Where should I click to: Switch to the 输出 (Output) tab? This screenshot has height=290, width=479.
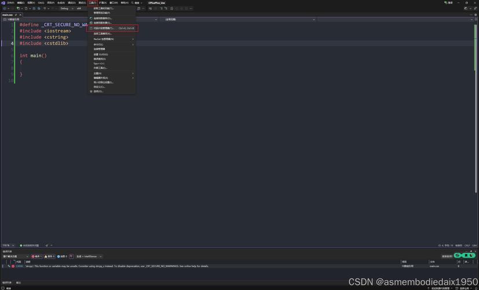(x=19, y=282)
